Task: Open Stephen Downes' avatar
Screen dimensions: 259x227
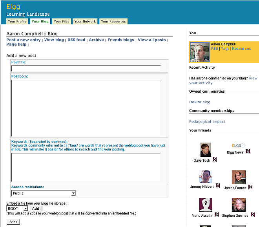Action: (x=239, y=205)
